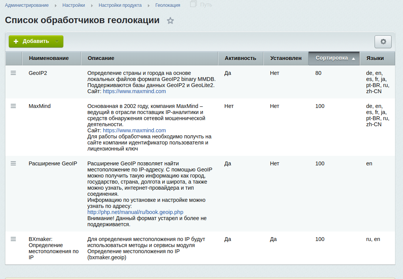The width and height of the screenshot is (403, 279).
Task: Open the BXmaker row actions menu
Action: (13, 239)
